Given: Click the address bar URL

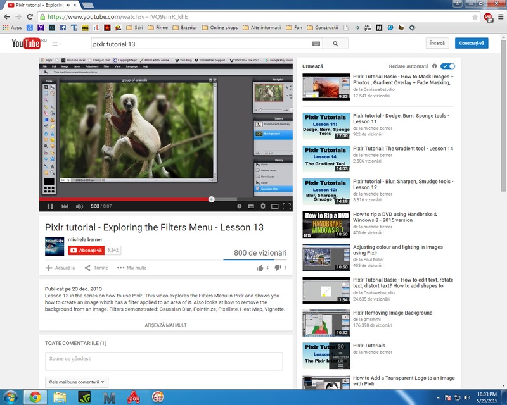Looking at the screenshot, I should [x=117, y=17].
